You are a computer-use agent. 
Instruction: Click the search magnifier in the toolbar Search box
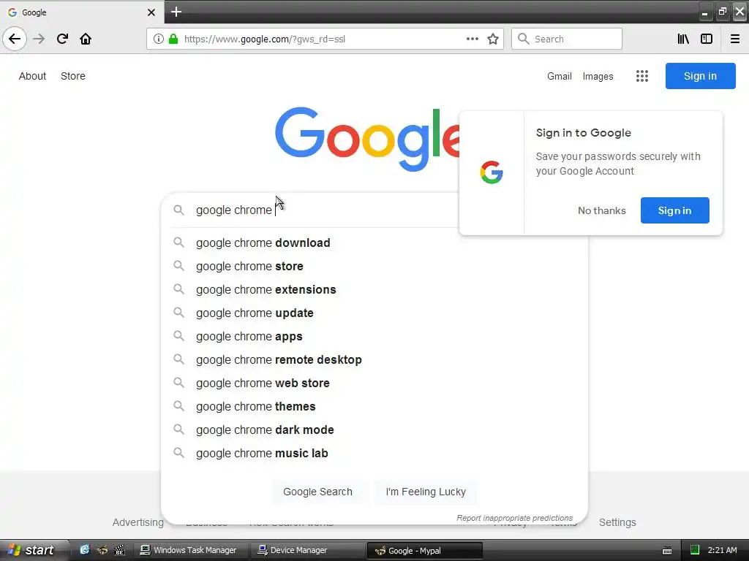point(524,39)
